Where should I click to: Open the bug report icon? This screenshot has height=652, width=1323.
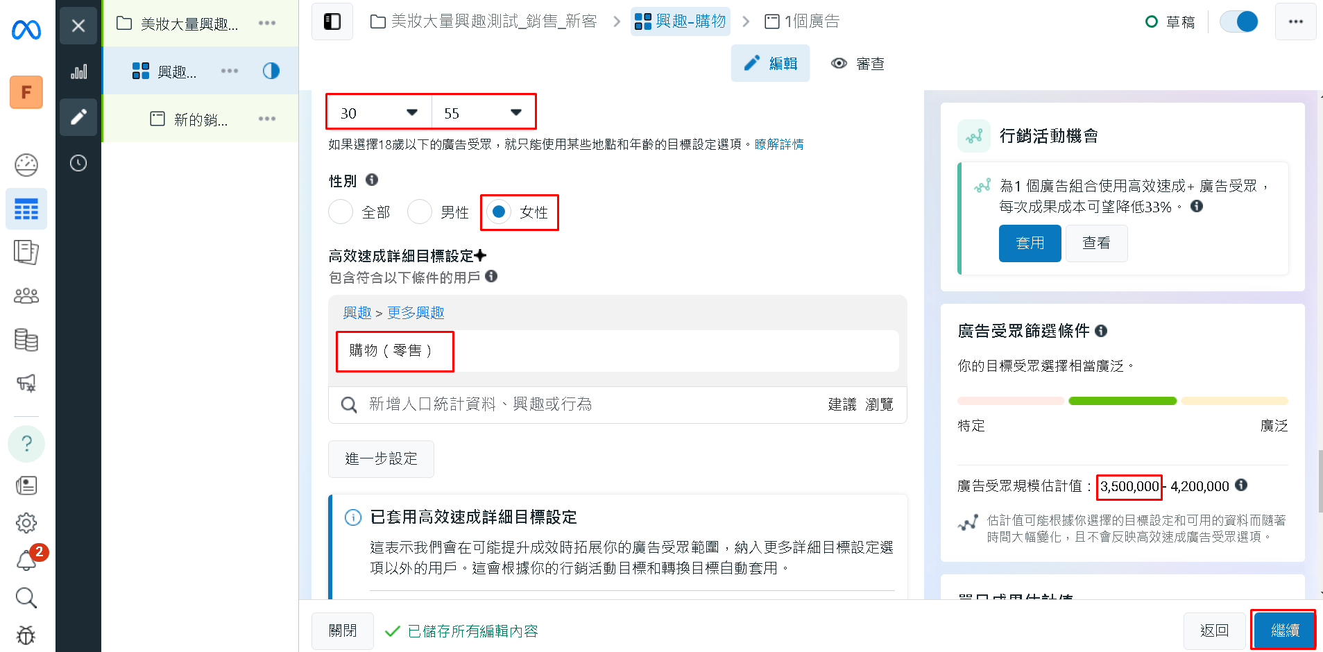[x=26, y=635]
